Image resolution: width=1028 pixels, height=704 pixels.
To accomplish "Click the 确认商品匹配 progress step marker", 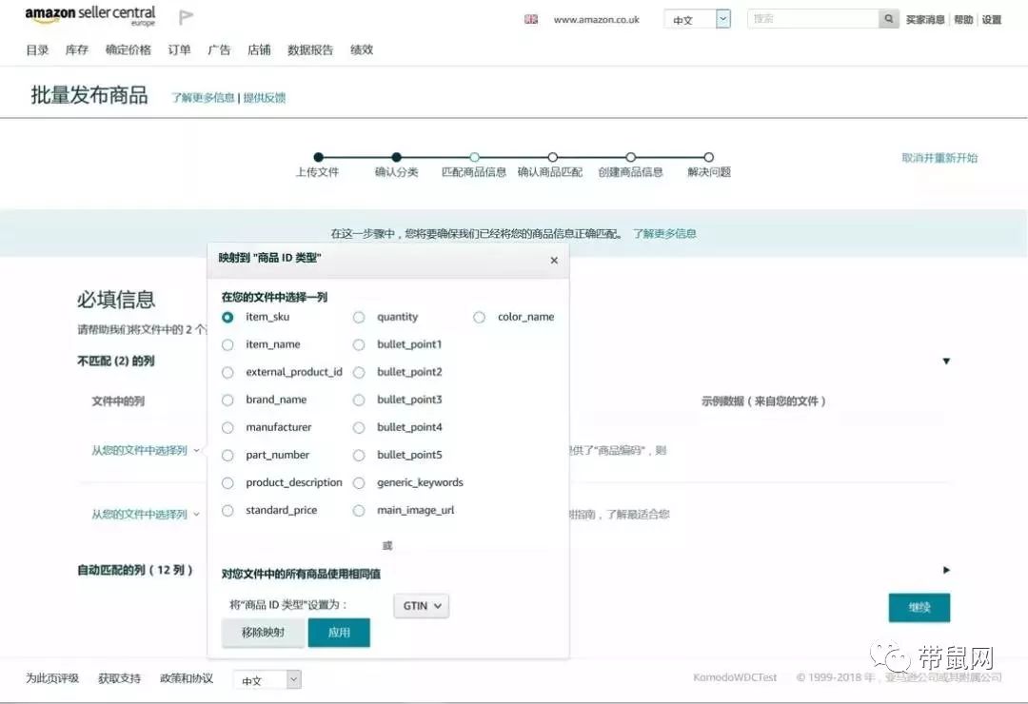I will click(x=553, y=157).
